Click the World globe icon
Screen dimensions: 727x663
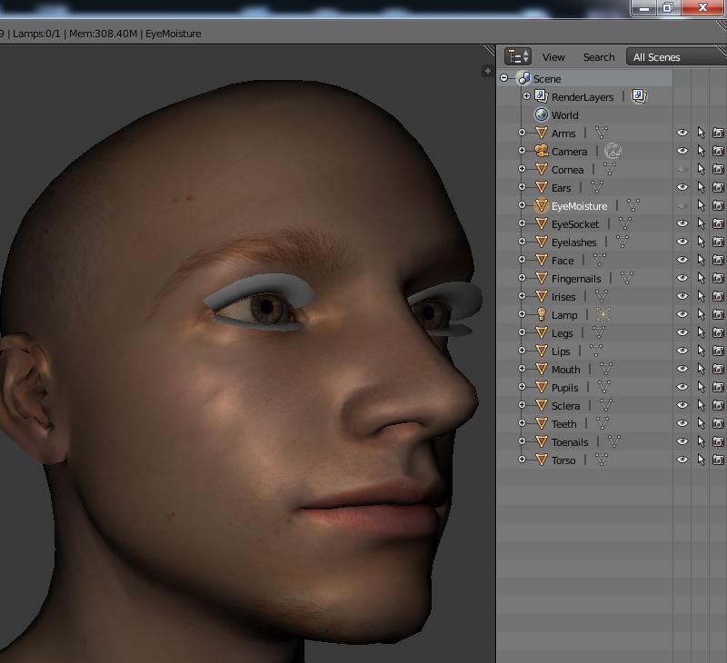click(x=542, y=114)
